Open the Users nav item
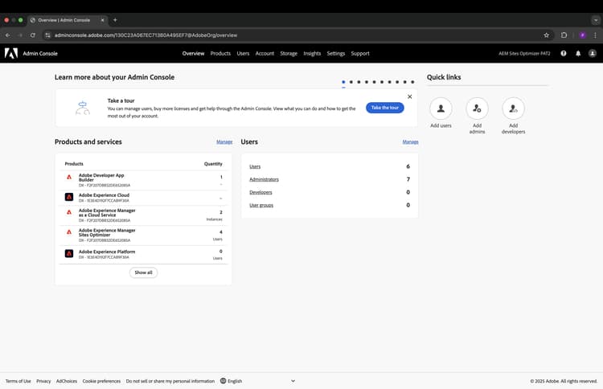The image size is (603, 389). 243,53
